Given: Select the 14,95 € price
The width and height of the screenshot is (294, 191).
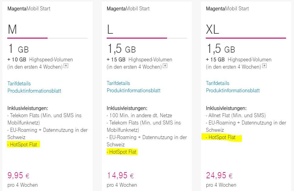Looking at the screenshot, I should tap(120, 176).
